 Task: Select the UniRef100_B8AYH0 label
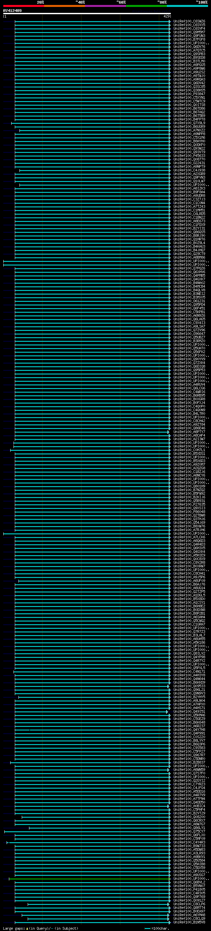pos(189,141)
